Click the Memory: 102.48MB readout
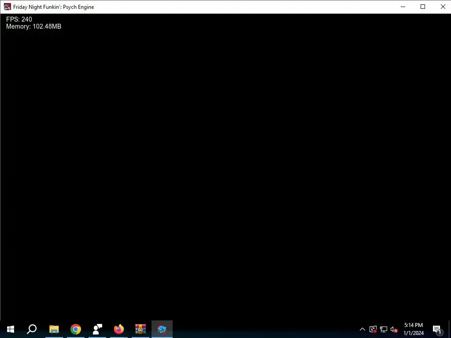451x338 pixels. (33, 26)
